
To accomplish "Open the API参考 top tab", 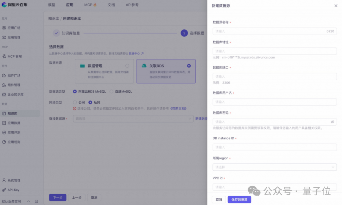I will click(132, 5).
